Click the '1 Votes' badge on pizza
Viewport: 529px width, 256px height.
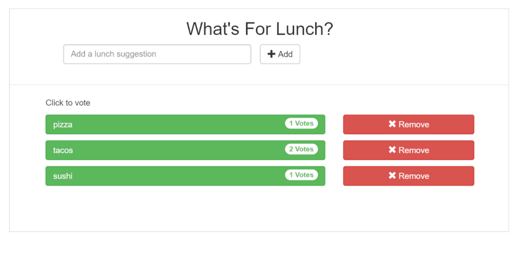[301, 123]
